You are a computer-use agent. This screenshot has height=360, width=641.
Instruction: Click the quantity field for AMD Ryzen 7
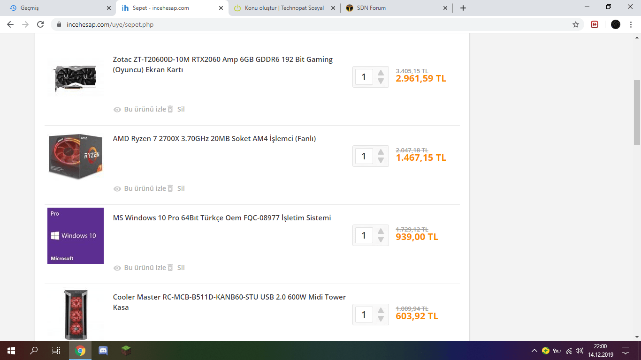(x=364, y=156)
